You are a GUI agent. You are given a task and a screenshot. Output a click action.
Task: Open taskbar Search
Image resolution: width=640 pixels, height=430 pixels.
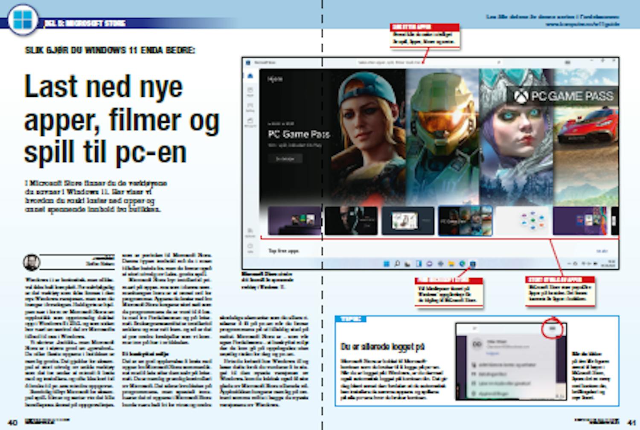click(397, 264)
